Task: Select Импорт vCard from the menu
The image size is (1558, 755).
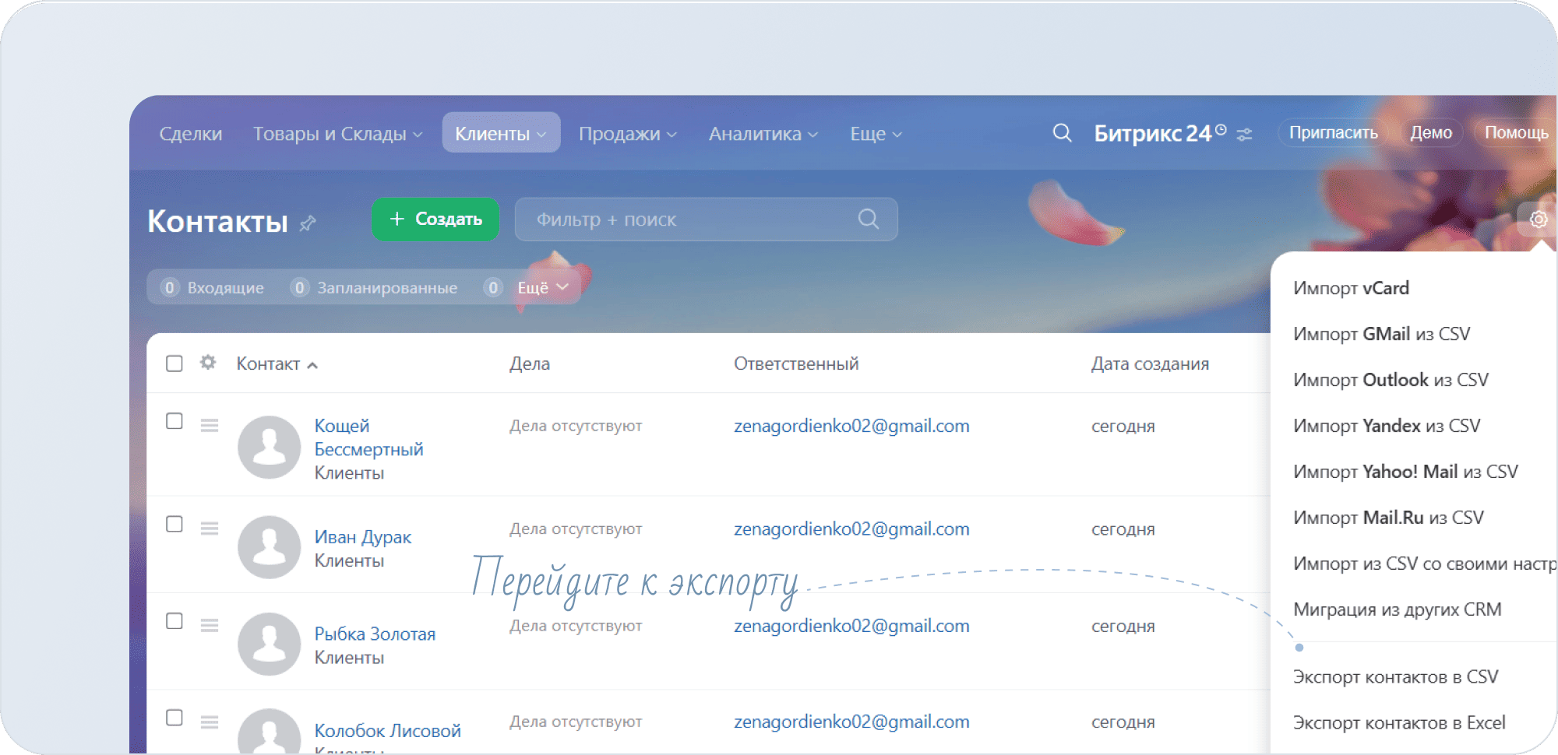Action: [x=1351, y=288]
